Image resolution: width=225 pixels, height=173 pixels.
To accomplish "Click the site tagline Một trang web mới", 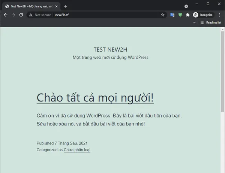I will (110, 57).
